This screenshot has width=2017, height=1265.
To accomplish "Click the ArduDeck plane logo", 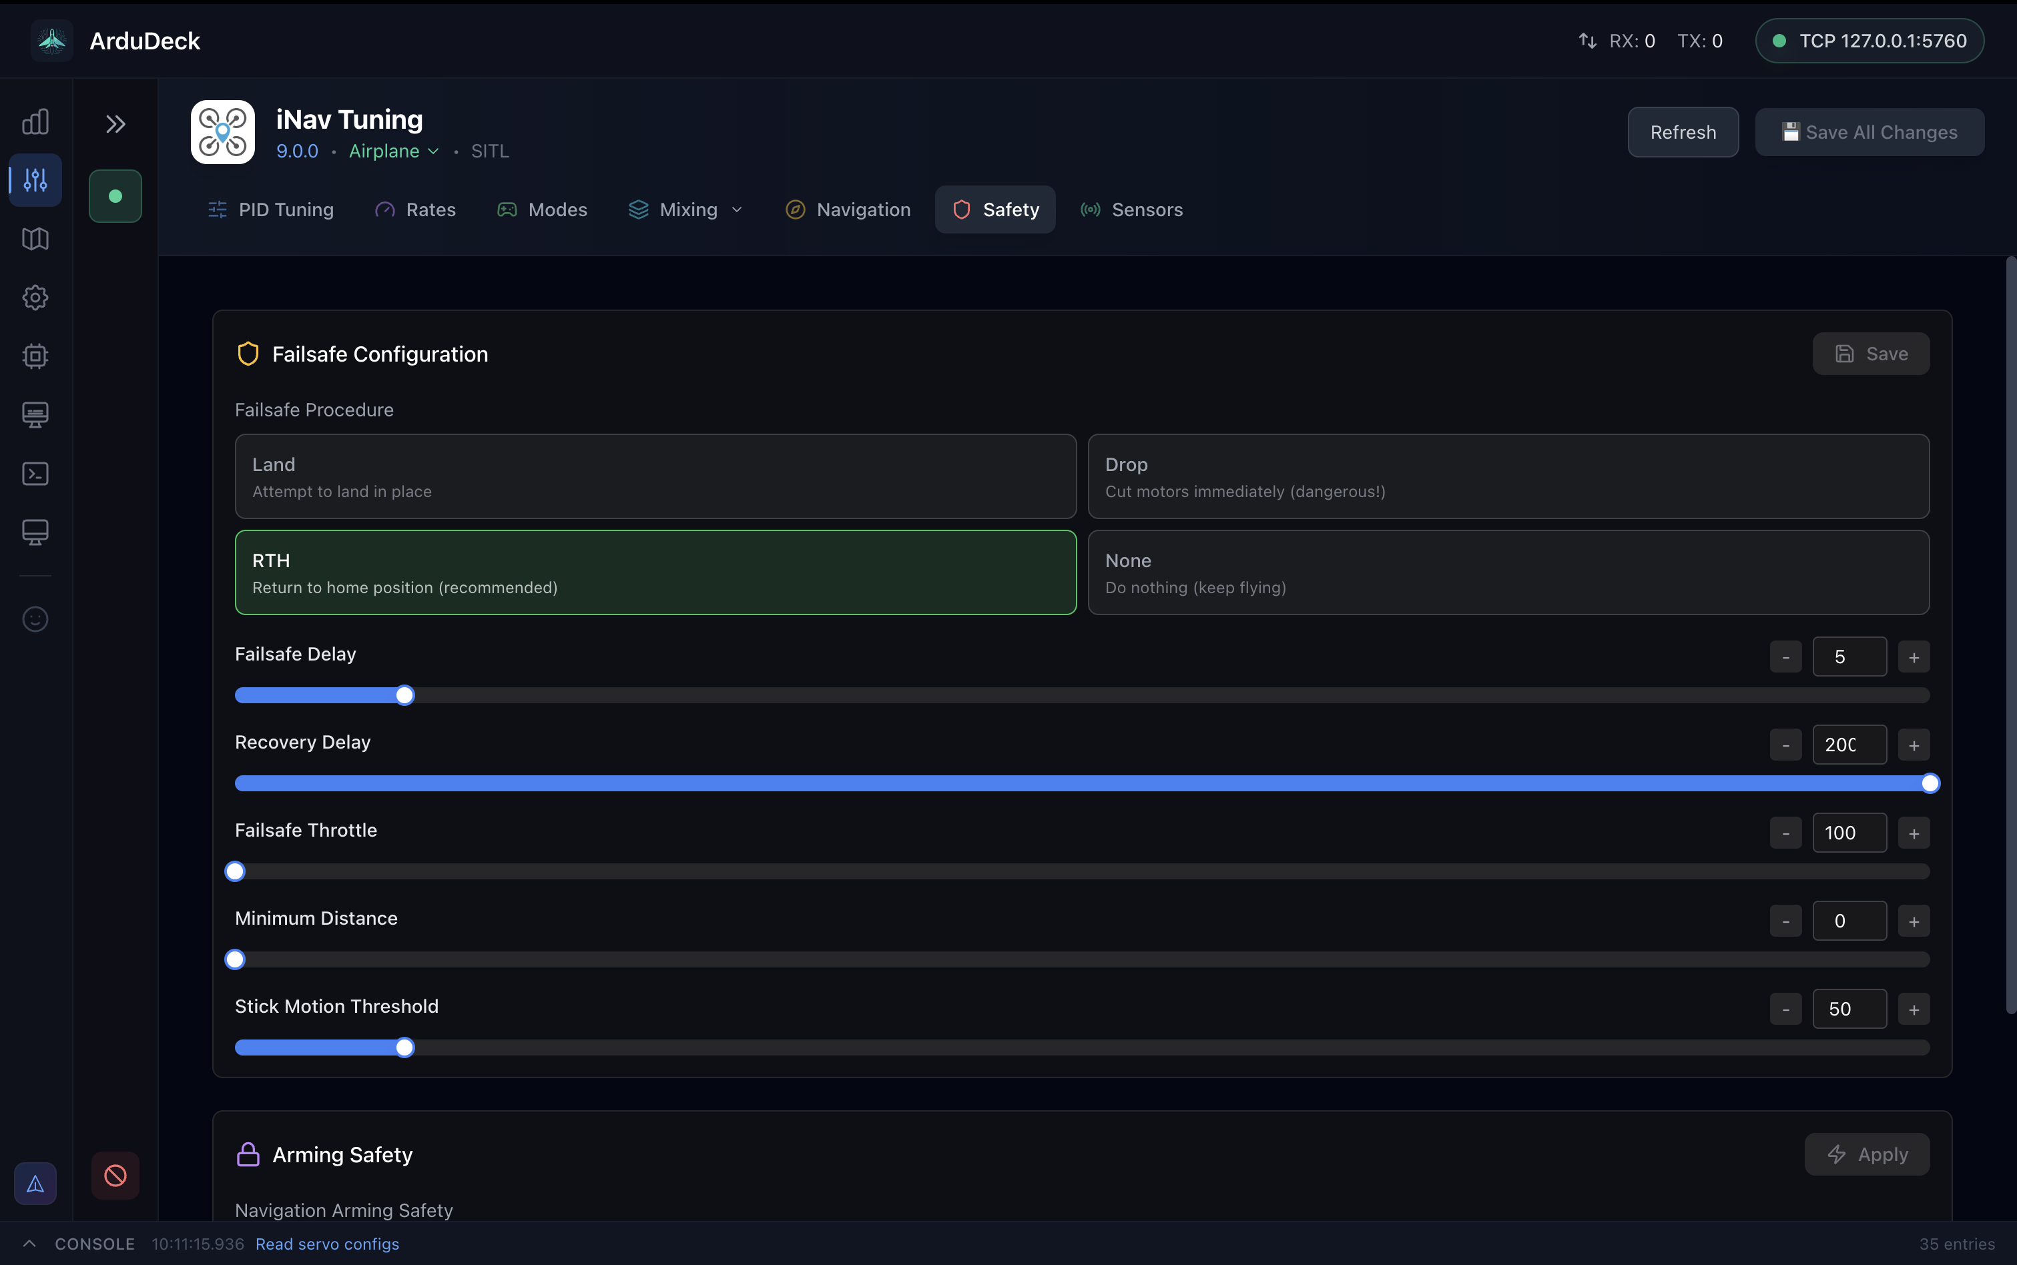I will tap(52, 40).
